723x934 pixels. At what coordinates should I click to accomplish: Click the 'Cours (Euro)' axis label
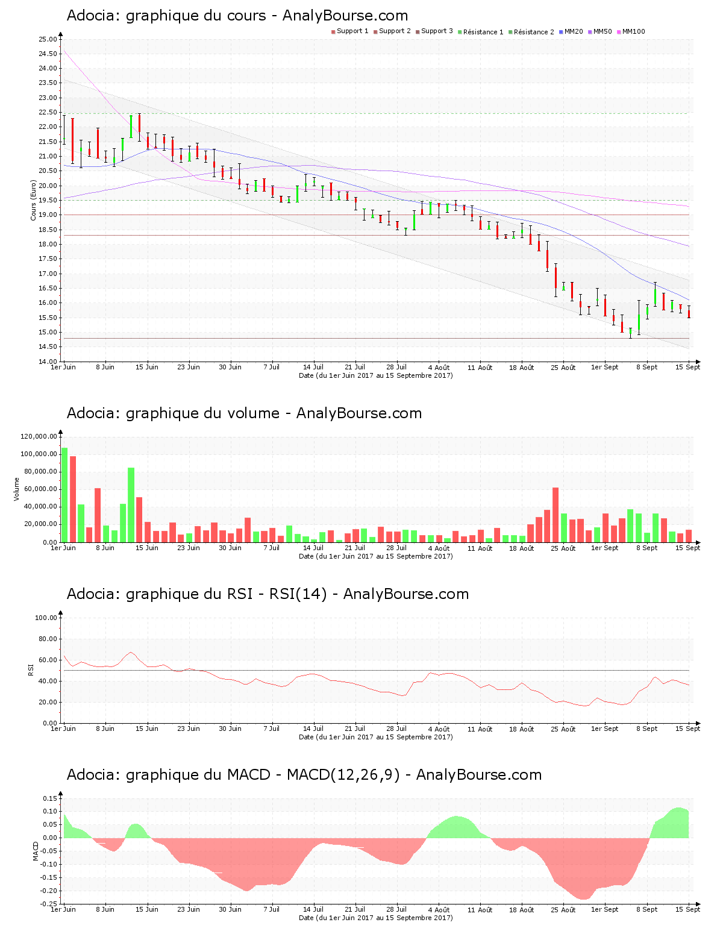pyautogui.click(x=33, y=200)
